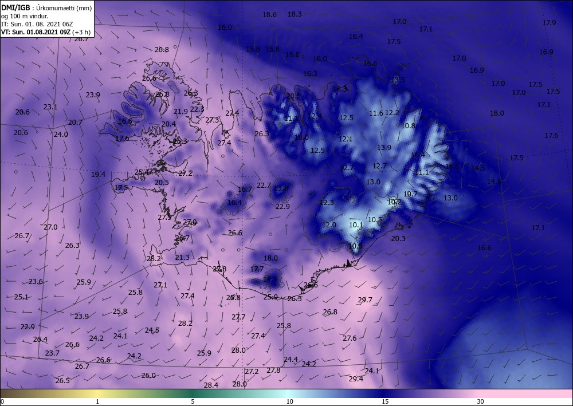Screen dimensions: 573x406
Task: Click the 13.5 value on the map
Action: [x=398, y=80]
